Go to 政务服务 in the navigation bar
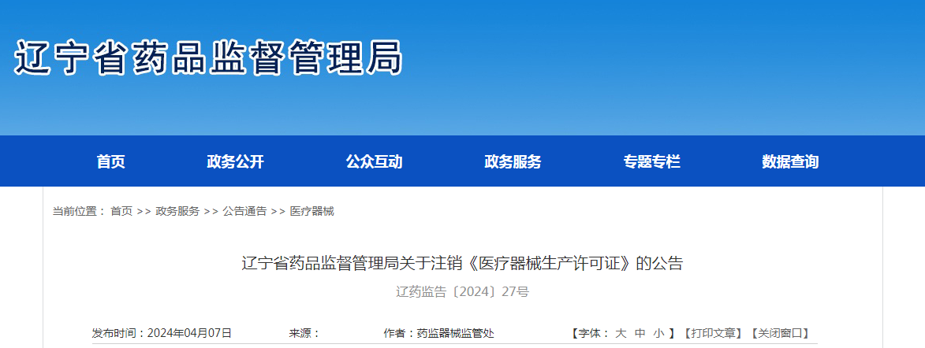 click(513, 161)
